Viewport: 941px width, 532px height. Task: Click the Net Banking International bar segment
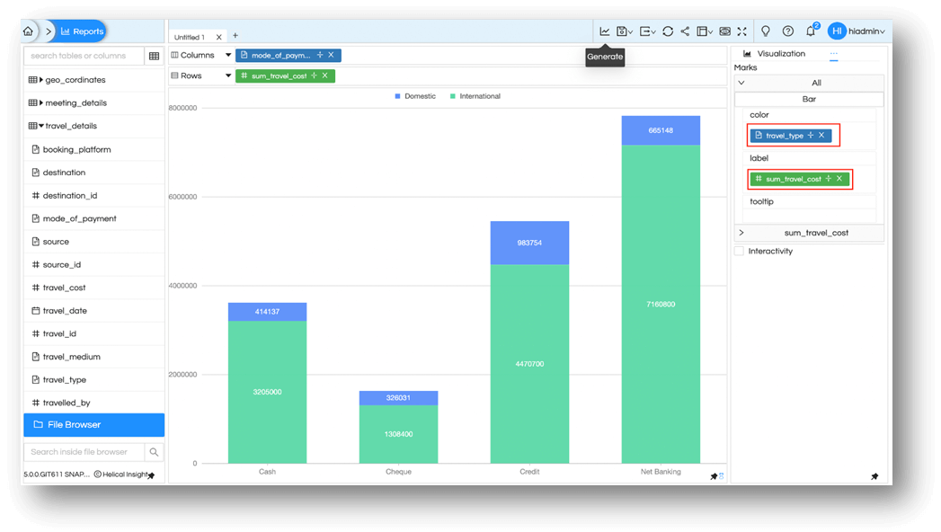click(661, 304)
